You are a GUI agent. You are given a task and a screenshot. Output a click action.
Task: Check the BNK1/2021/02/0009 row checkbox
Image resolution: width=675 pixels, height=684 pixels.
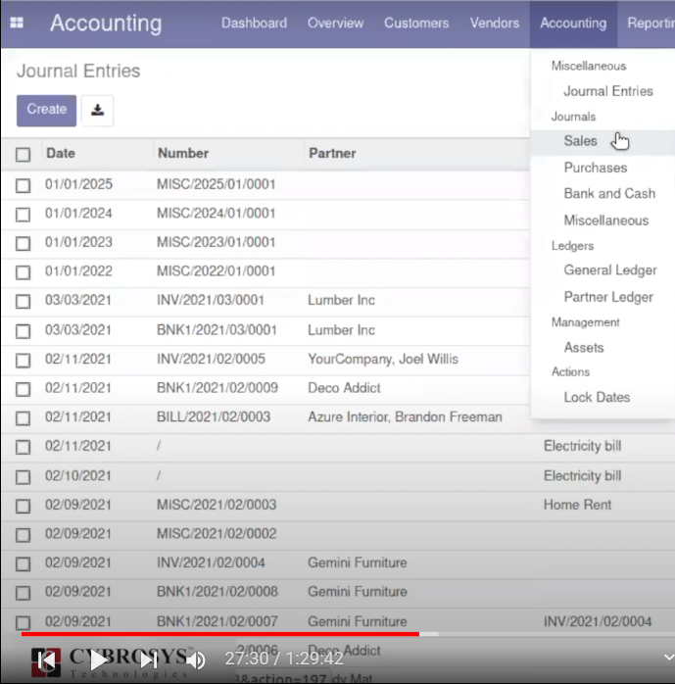click(23, 389)
